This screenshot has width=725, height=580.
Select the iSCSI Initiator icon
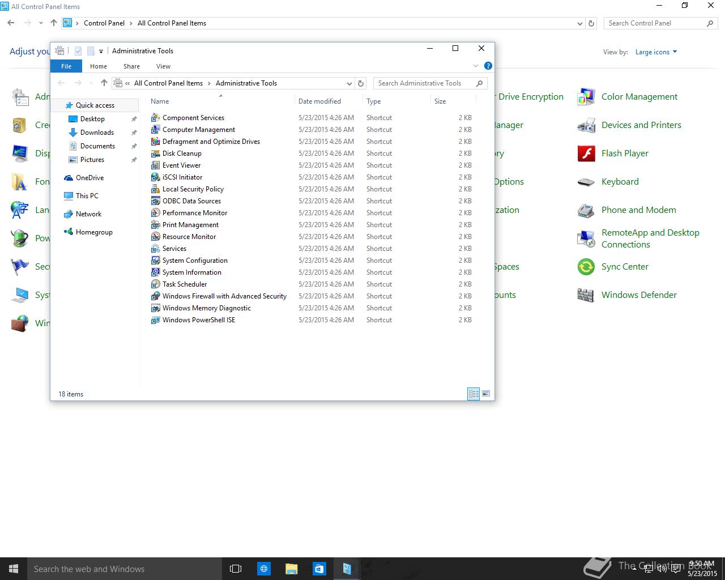[x=155, y=177]
